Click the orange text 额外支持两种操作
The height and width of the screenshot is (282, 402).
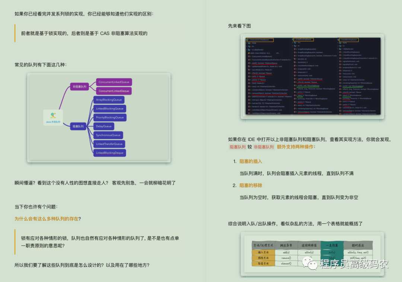pyautogui.click(x=295, y=147)
